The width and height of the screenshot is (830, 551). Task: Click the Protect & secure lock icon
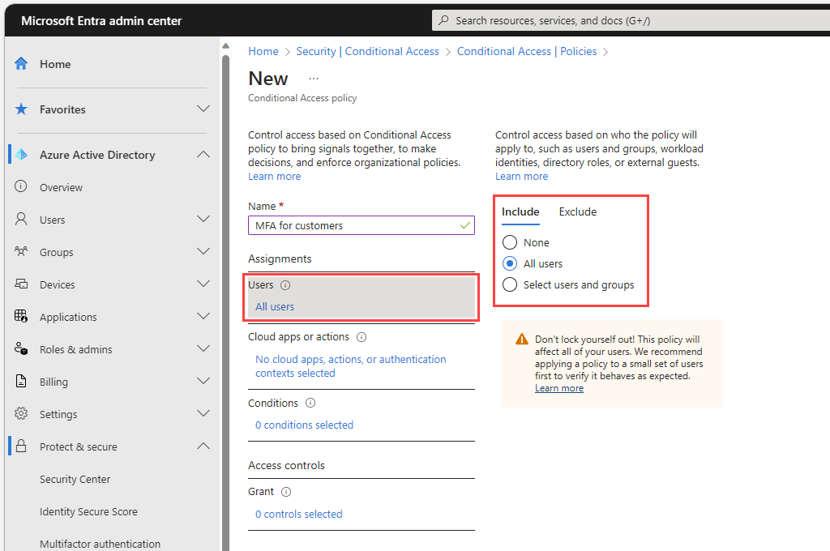21,446
